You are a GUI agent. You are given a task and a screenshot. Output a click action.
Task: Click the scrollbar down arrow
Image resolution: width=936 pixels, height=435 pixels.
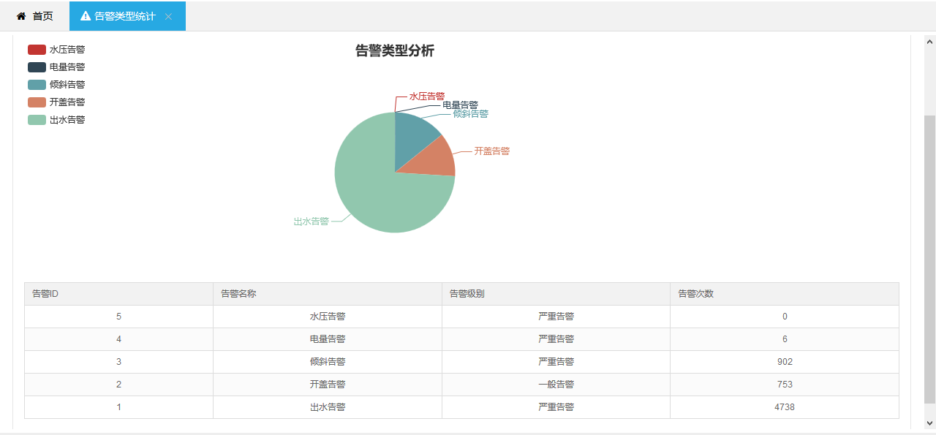[x=930, y=423]
